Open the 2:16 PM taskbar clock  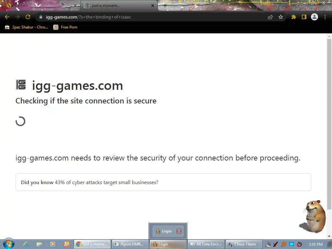tap(316, 244)
